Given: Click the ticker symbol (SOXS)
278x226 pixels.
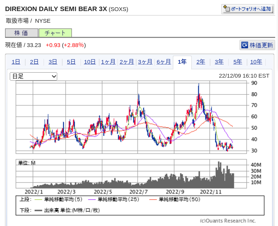Looking at the screenshot, I should [118, 9].
